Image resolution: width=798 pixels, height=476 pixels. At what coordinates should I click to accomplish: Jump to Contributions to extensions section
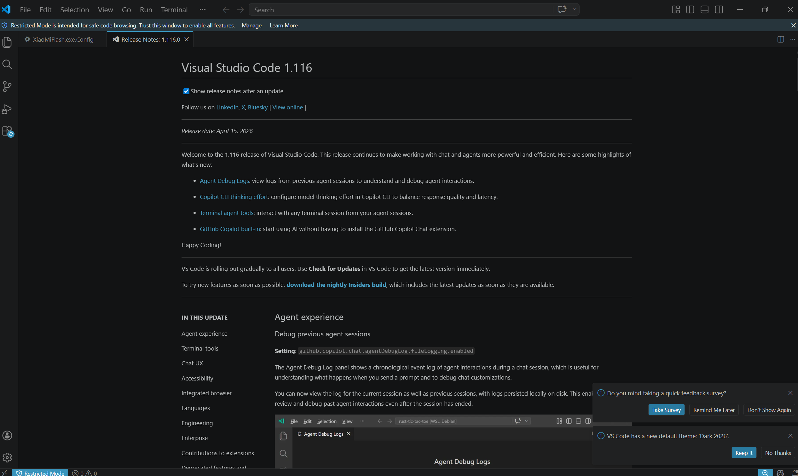[x=217, y=453]
